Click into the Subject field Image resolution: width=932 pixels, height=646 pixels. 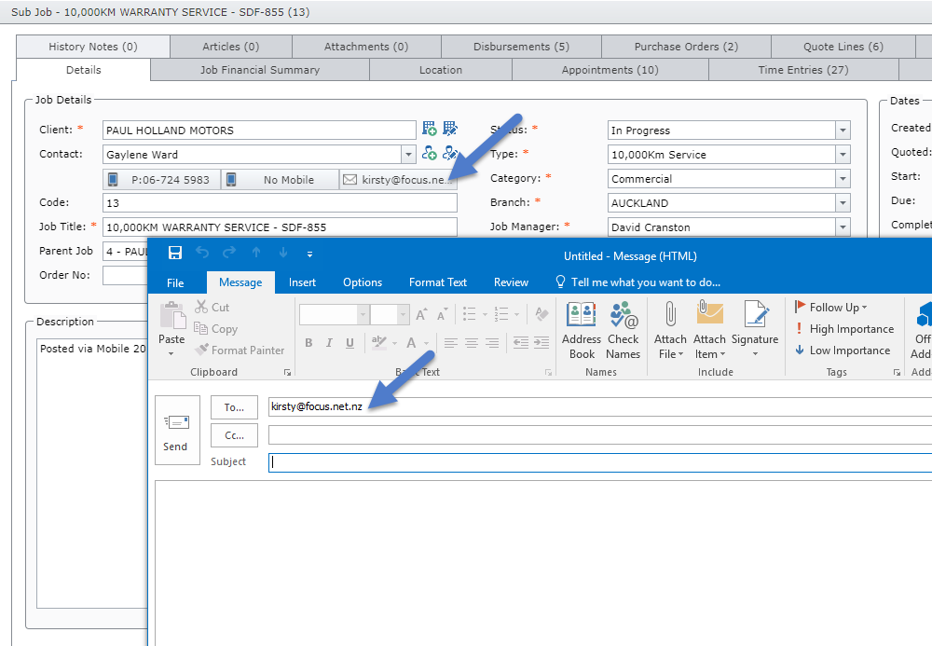[x=596, y=462]
